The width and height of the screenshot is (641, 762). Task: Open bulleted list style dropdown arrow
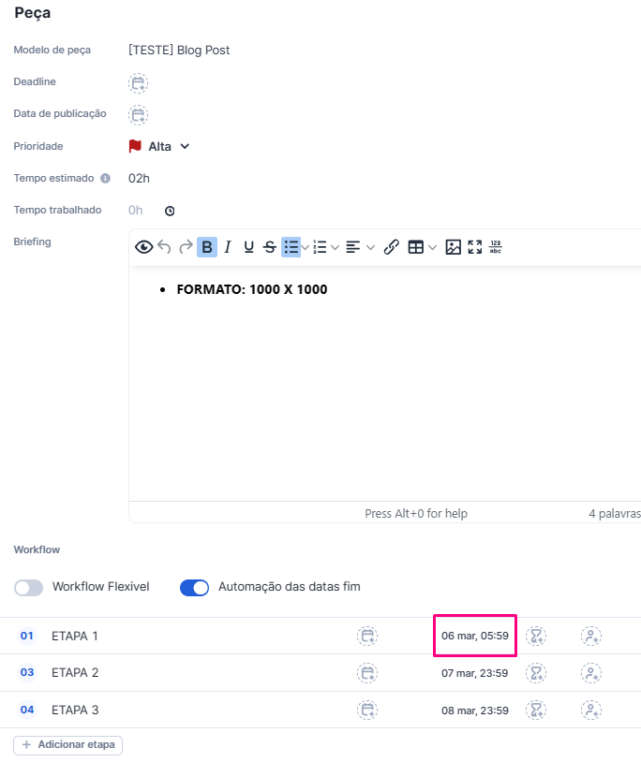[305, 248]
